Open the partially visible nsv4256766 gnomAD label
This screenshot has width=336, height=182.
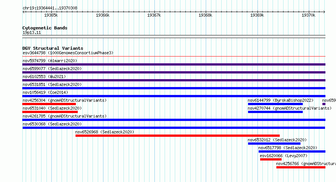pyautogui.click(x=306, y=164)
